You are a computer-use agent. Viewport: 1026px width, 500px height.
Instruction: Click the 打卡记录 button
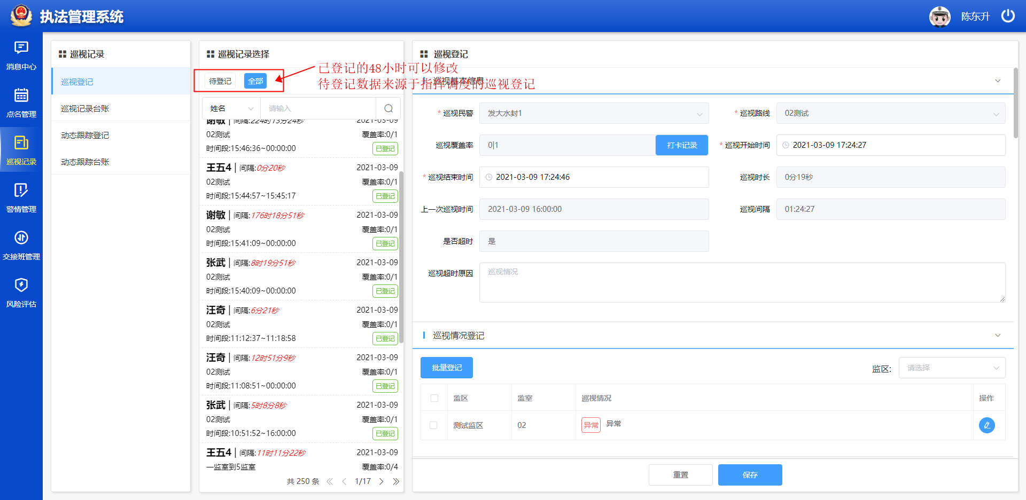pos(681,145)
